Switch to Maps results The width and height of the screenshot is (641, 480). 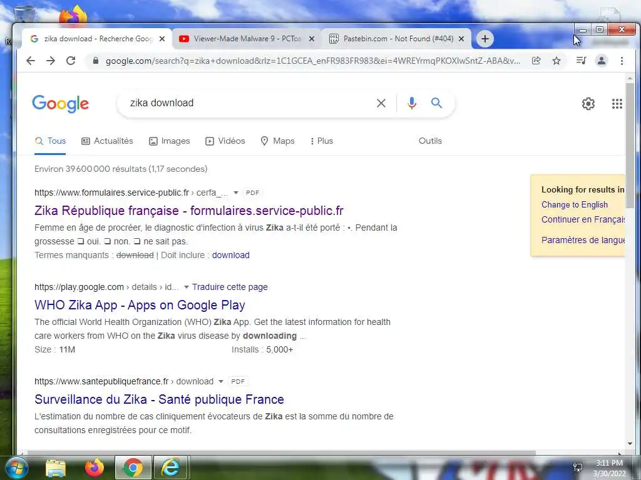click(x=277, y=141)
